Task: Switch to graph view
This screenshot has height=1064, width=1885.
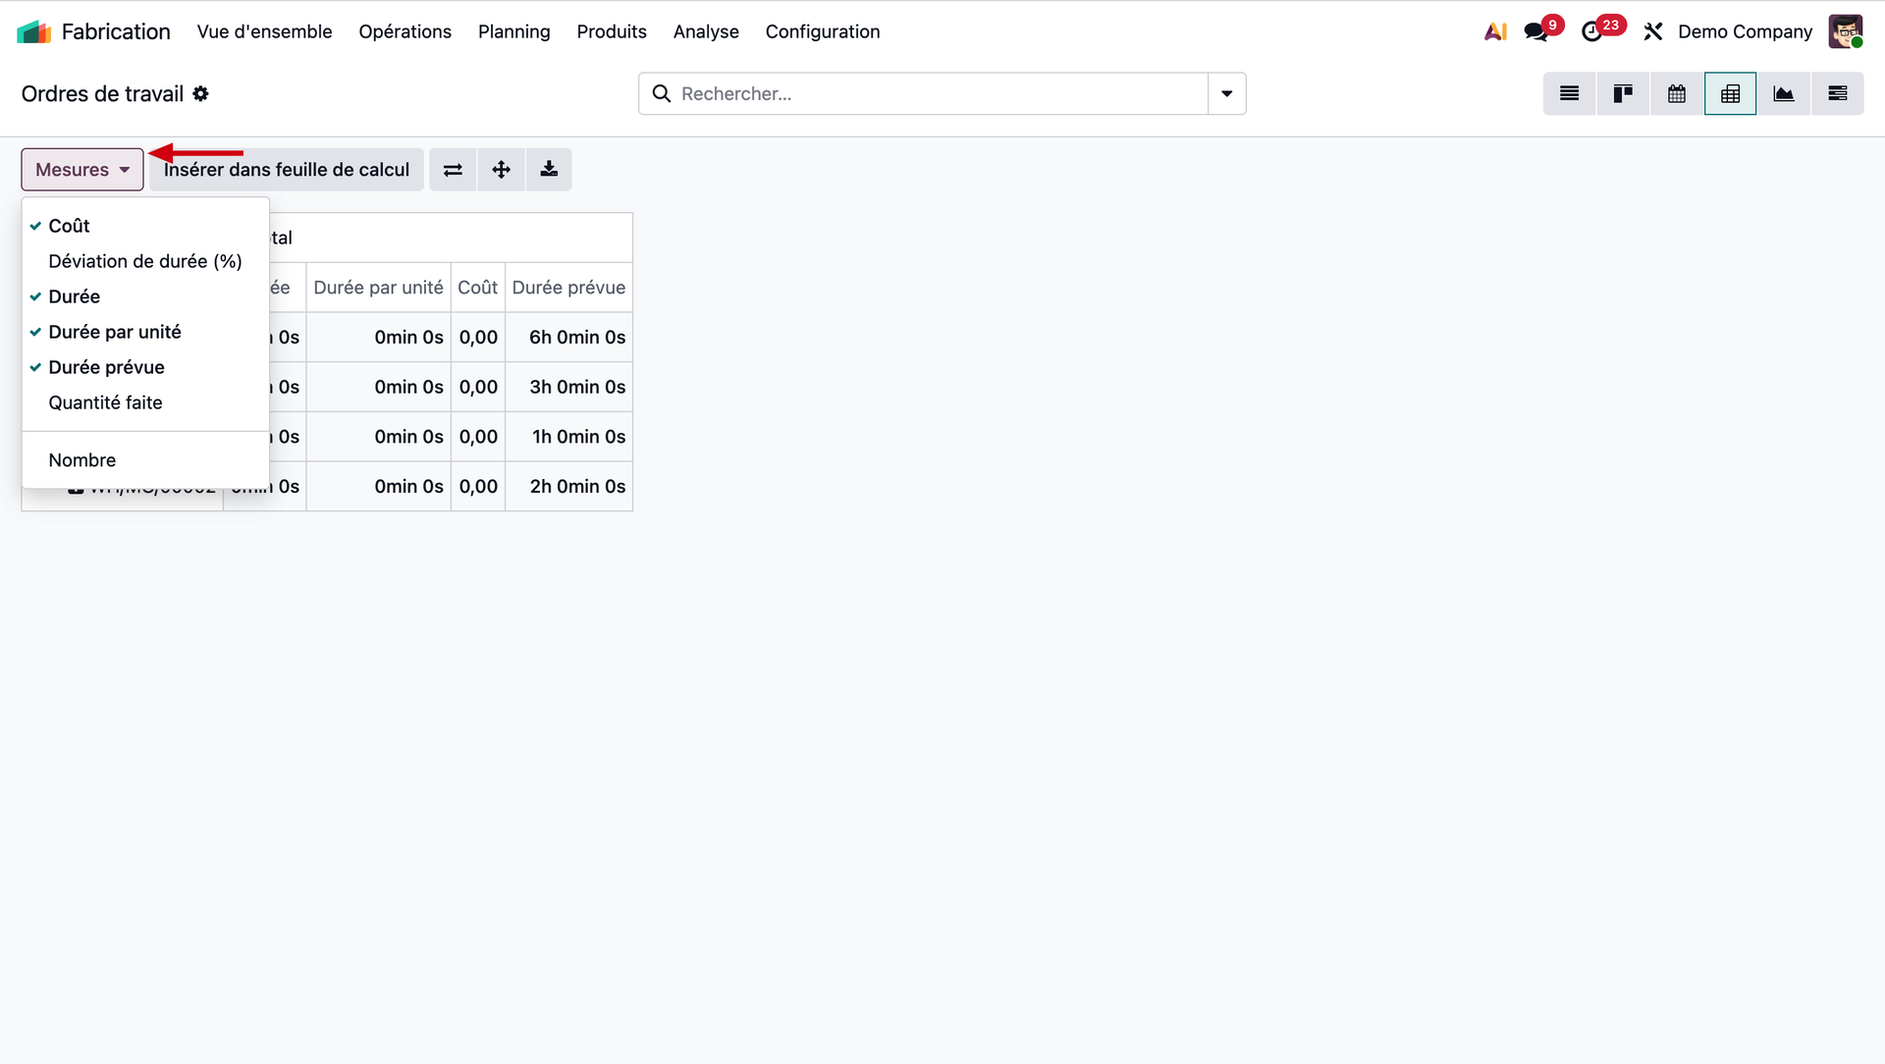Action: pyautogui.click(x=1783, y=93)
